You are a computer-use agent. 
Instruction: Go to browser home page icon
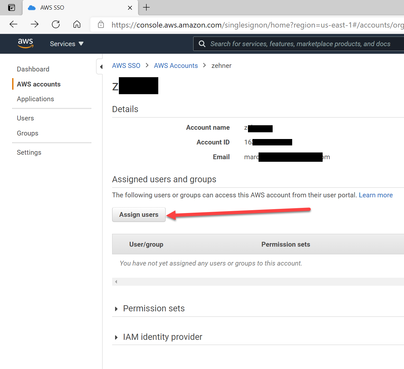tap(77, 24)
